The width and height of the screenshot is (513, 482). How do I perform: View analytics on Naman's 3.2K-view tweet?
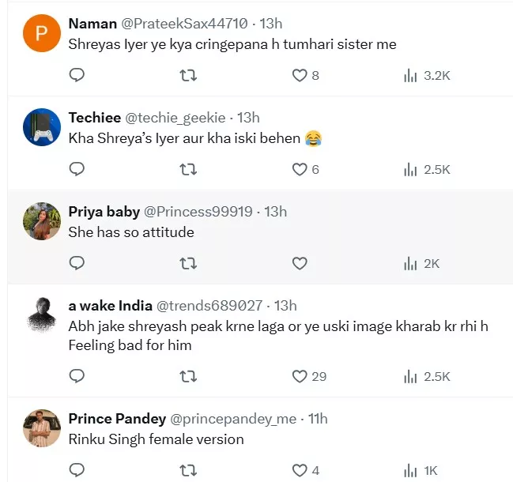click(x=411, y=76)
